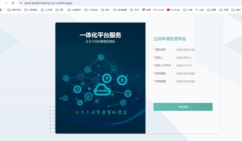Open the 全面提升 bookmark folder
242x141 pixels.
(x=74, y=10)
